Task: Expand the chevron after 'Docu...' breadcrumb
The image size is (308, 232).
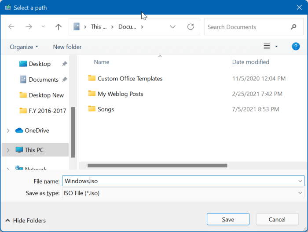Action: point(142,27)
